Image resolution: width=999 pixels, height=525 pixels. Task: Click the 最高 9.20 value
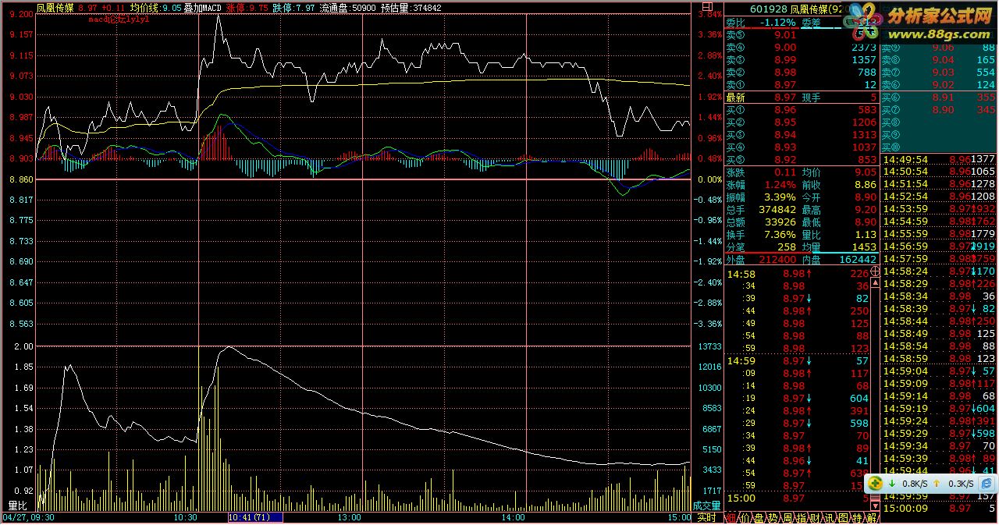(x=864, y=210)
